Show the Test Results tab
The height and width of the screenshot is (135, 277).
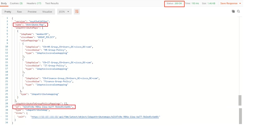coord(52,3)
